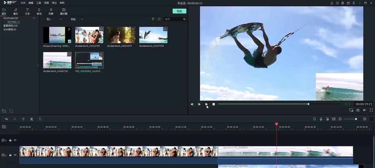Delete the selected timeline clip
The width and height of the screenshot is (375, 168).
click(23, 119)
